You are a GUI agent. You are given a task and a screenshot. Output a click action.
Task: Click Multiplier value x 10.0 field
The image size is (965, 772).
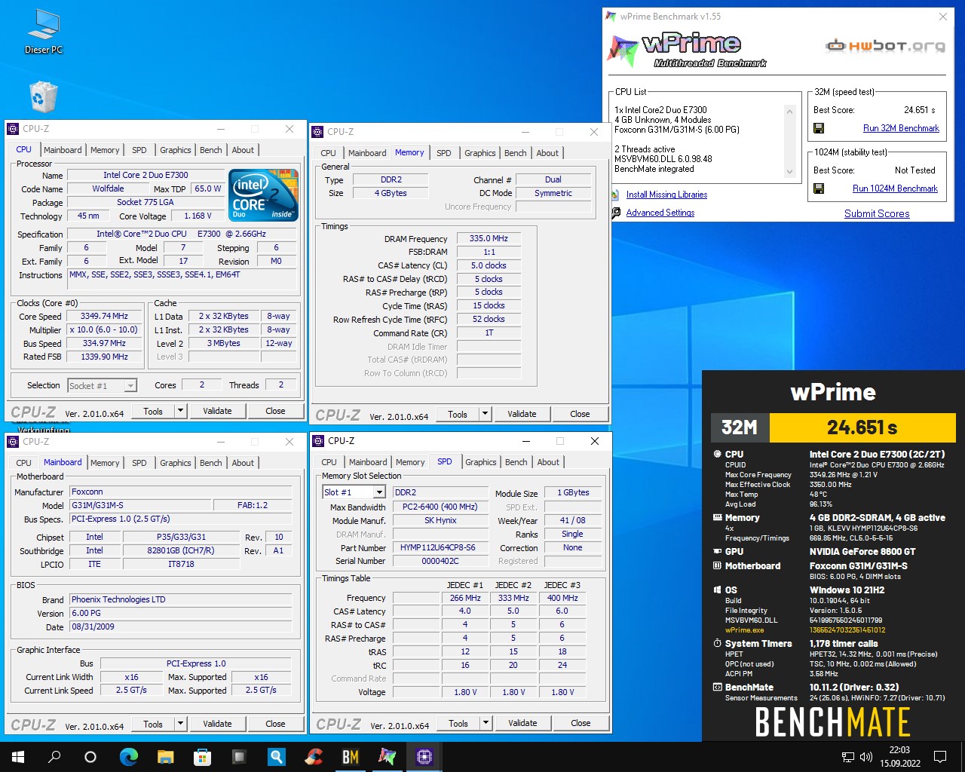coord(104,330)
